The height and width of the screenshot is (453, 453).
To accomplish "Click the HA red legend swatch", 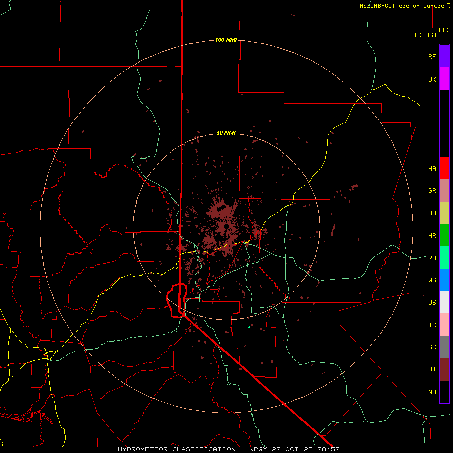I will pyautogui.click(x=444, y=168).
